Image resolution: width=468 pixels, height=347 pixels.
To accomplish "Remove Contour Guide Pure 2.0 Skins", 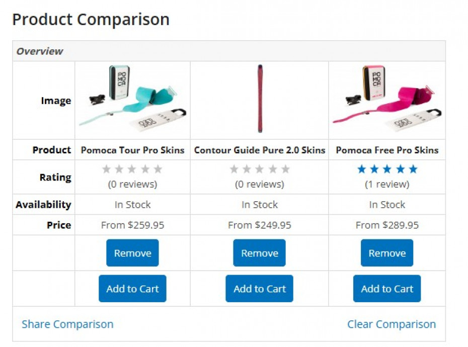I will point(259,253).
